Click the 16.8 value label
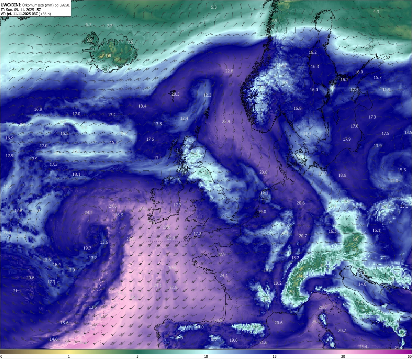 (x=297, y=108)
